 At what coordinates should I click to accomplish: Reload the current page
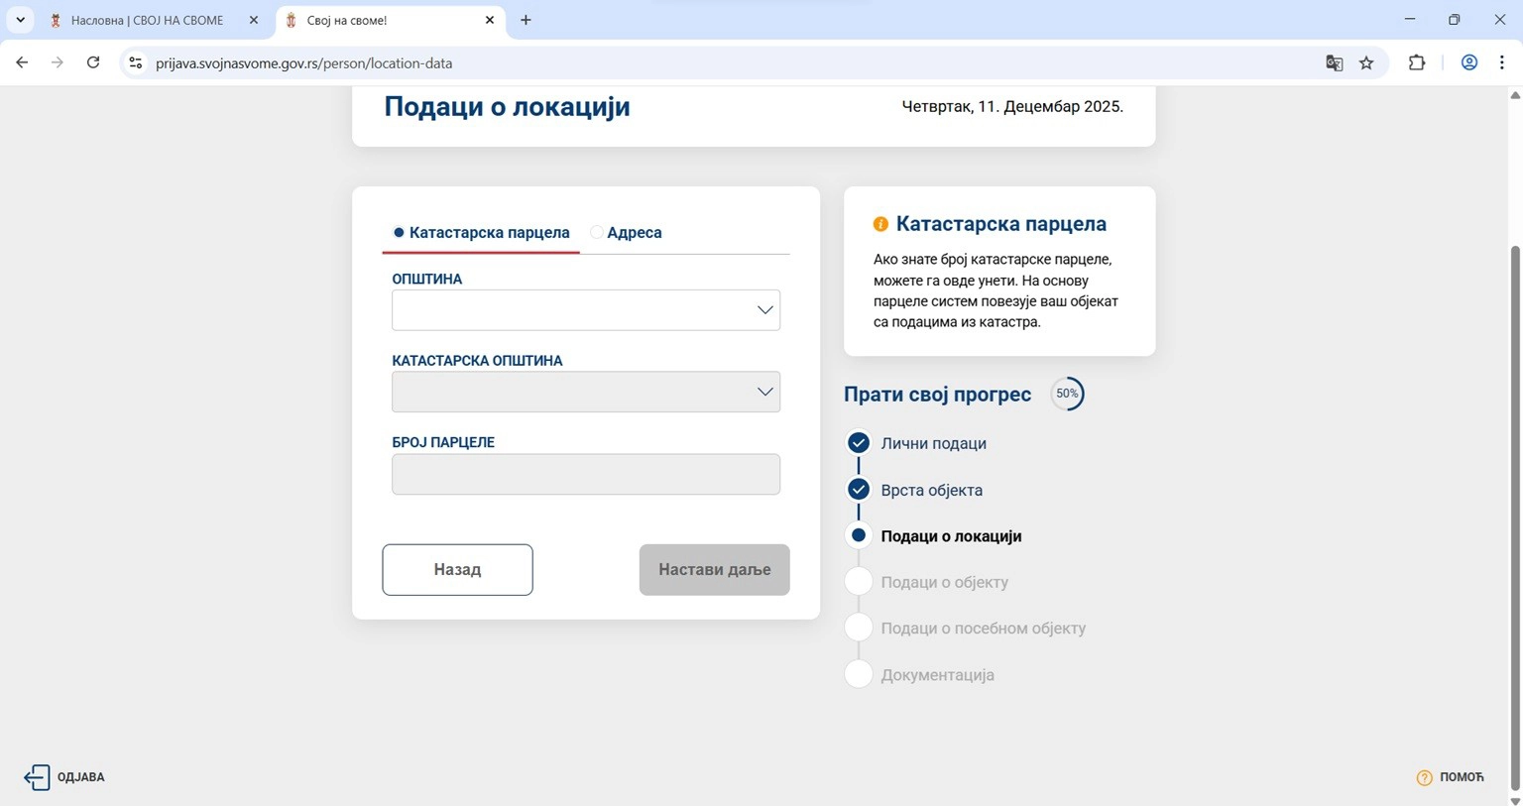[93, 62]
